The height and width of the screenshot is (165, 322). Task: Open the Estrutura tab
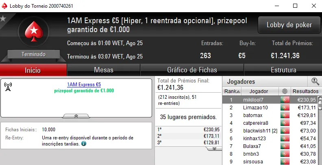(x=283, y=70)
